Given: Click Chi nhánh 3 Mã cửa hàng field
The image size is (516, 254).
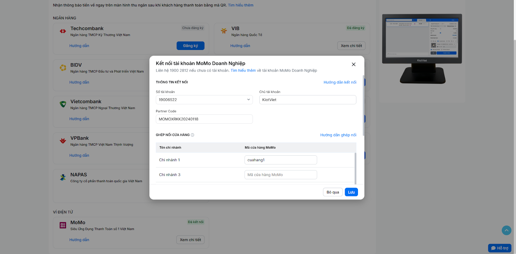Looking at the screenshot, I should click(x=281, y=175).
